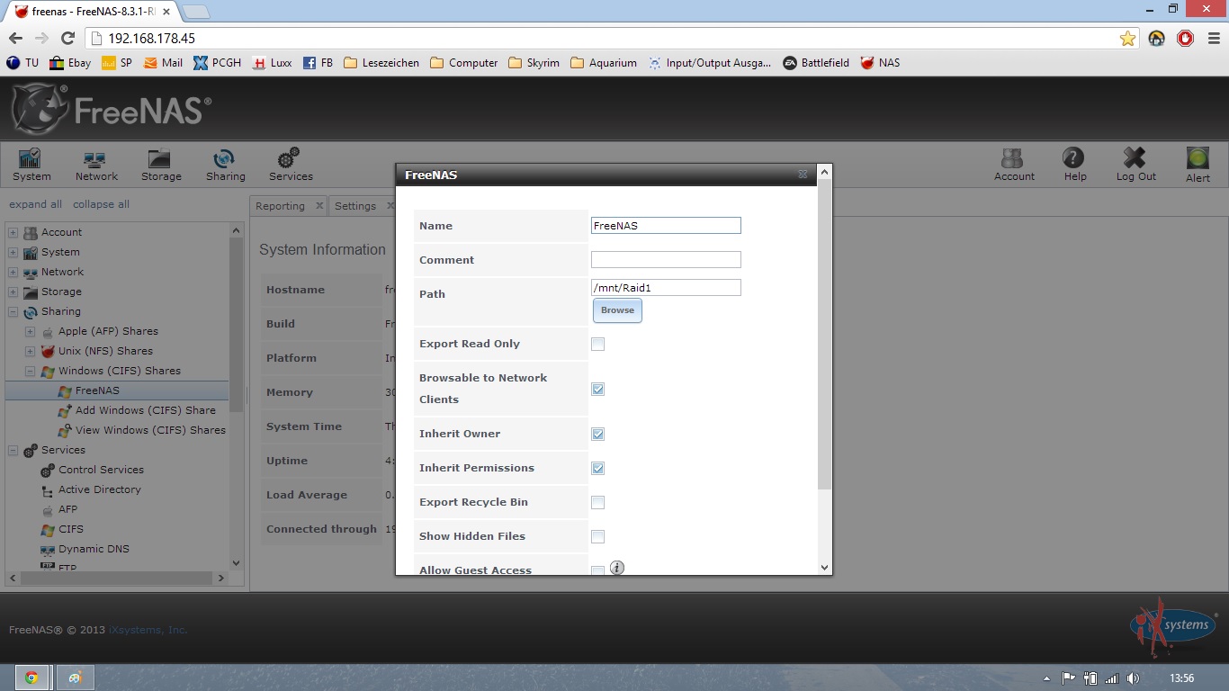Open the Storage toolbar icon

[x=161, y=166]
